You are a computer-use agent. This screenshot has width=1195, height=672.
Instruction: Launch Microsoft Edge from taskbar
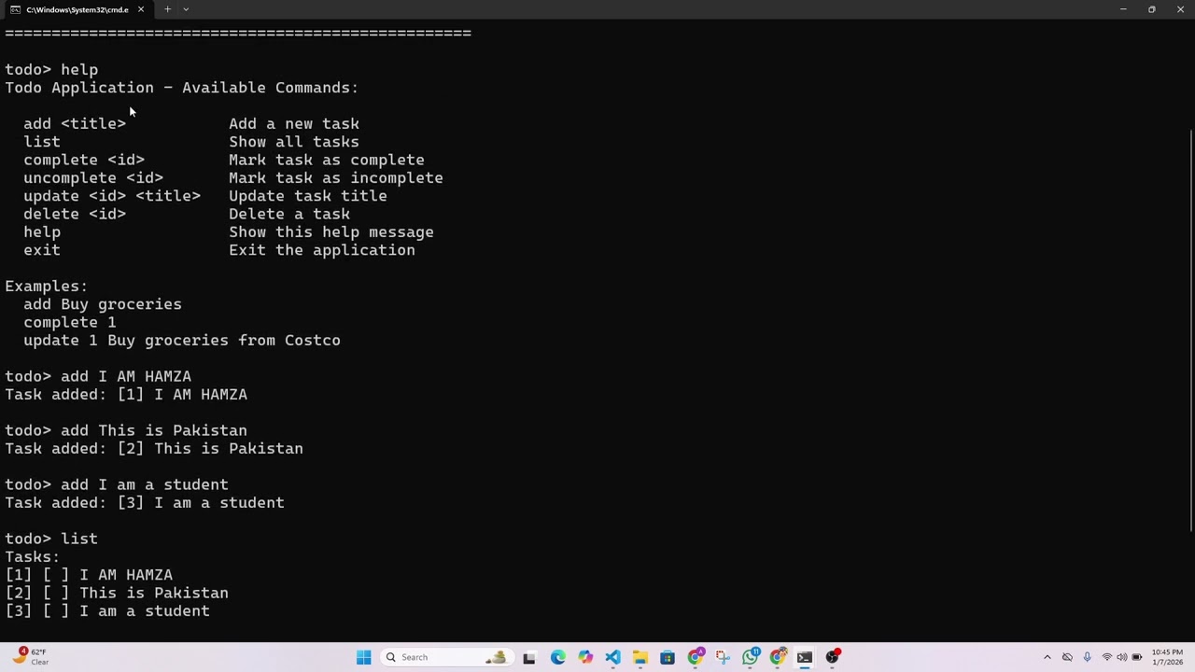click(x=557, y=657)
